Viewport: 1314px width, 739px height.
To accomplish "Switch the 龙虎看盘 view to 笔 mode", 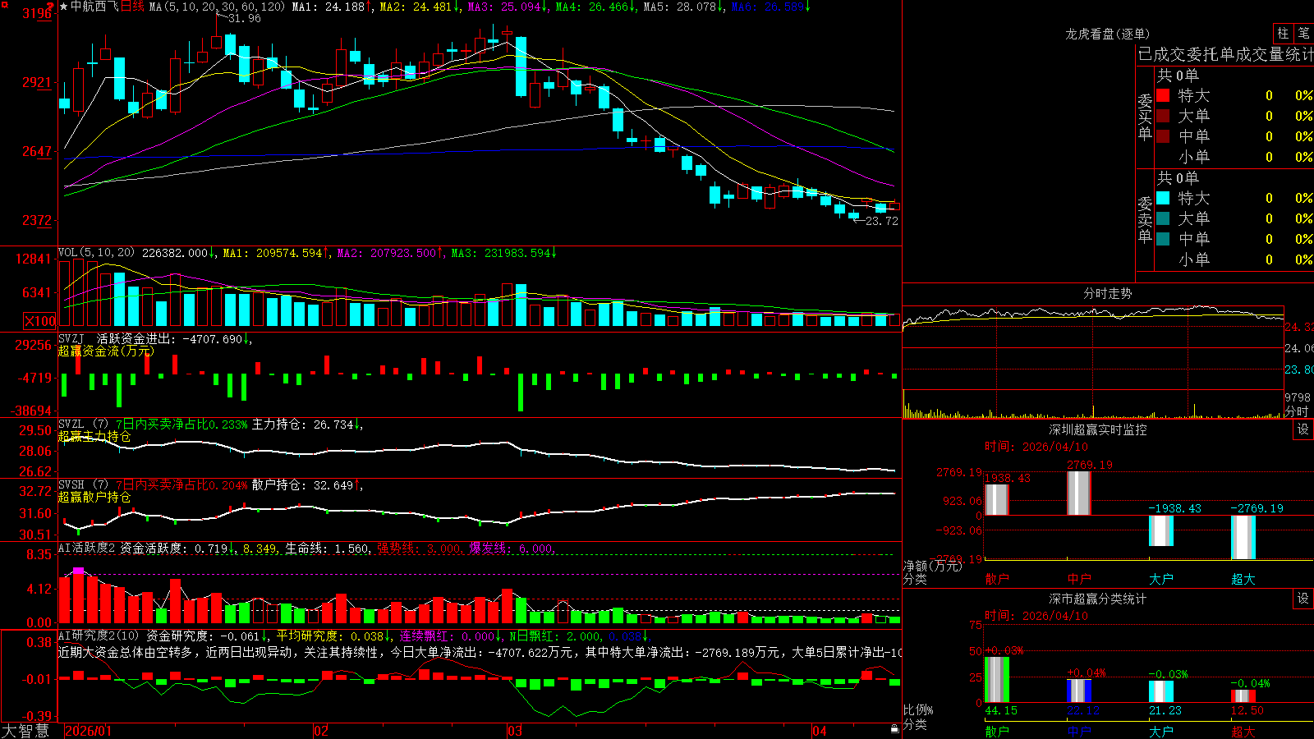I will 1303,33.
